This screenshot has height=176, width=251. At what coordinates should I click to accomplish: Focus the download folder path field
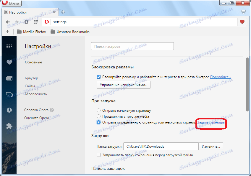click(161, 146)
